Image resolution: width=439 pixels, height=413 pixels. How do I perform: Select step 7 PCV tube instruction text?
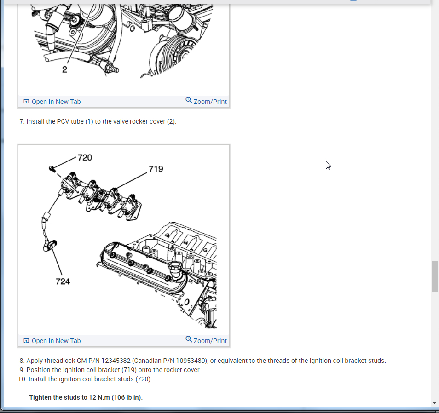(x=98, y=121)
